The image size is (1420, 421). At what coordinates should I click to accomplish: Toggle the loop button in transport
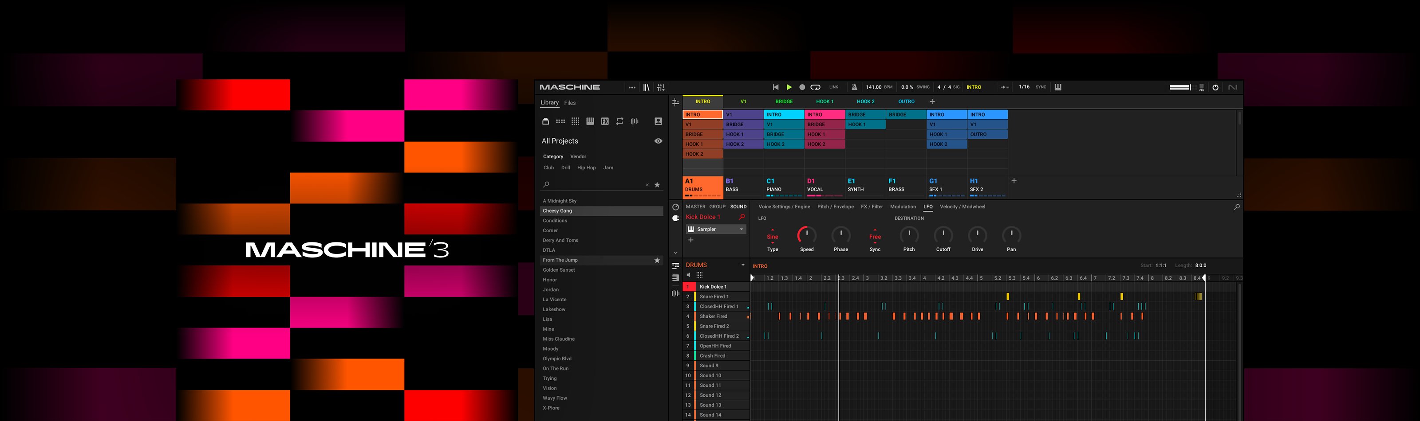[x=815, y=87]
